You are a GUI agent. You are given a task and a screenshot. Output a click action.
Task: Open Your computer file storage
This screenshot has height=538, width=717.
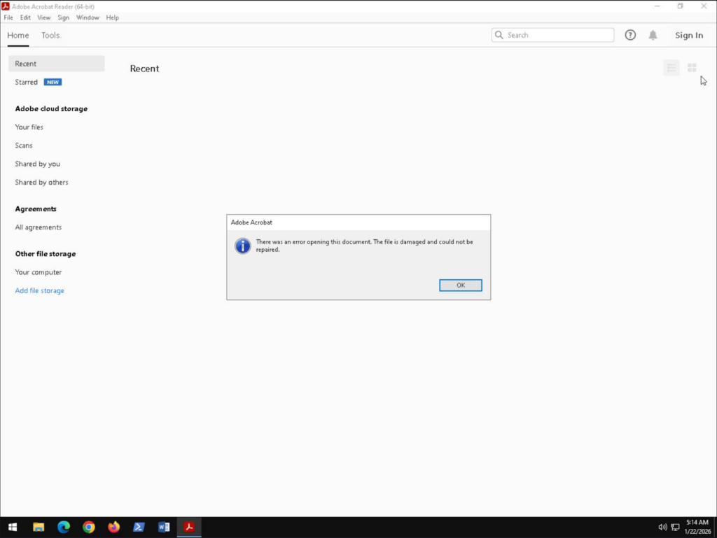tap(39, 272)
